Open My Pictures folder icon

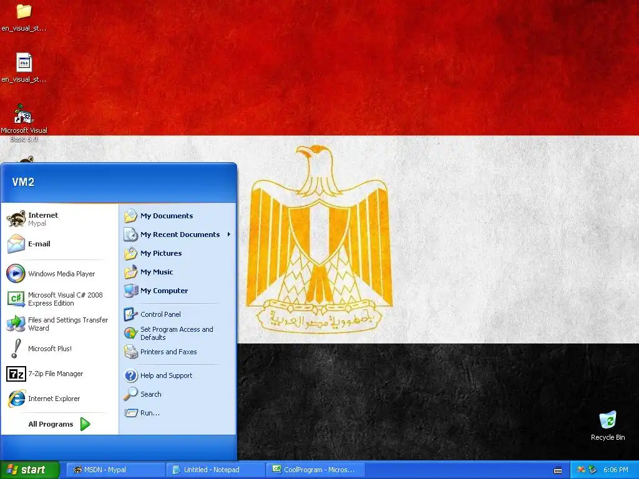(131, 253)
